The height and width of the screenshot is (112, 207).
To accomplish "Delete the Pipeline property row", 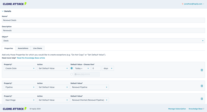I will [x=202, y=86].
